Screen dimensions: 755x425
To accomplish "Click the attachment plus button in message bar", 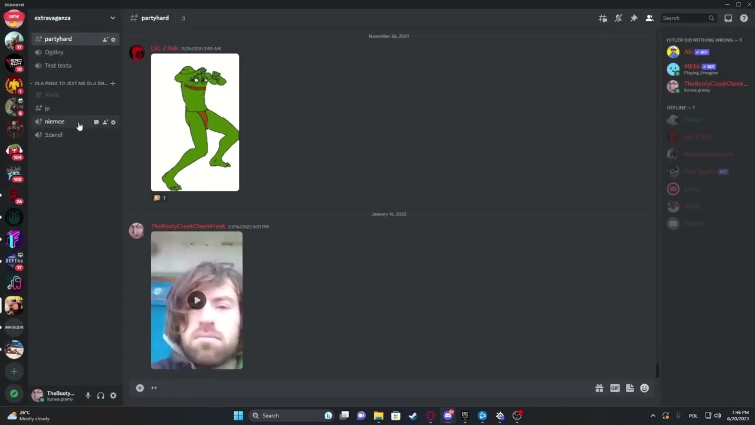I will pos(140,388).
